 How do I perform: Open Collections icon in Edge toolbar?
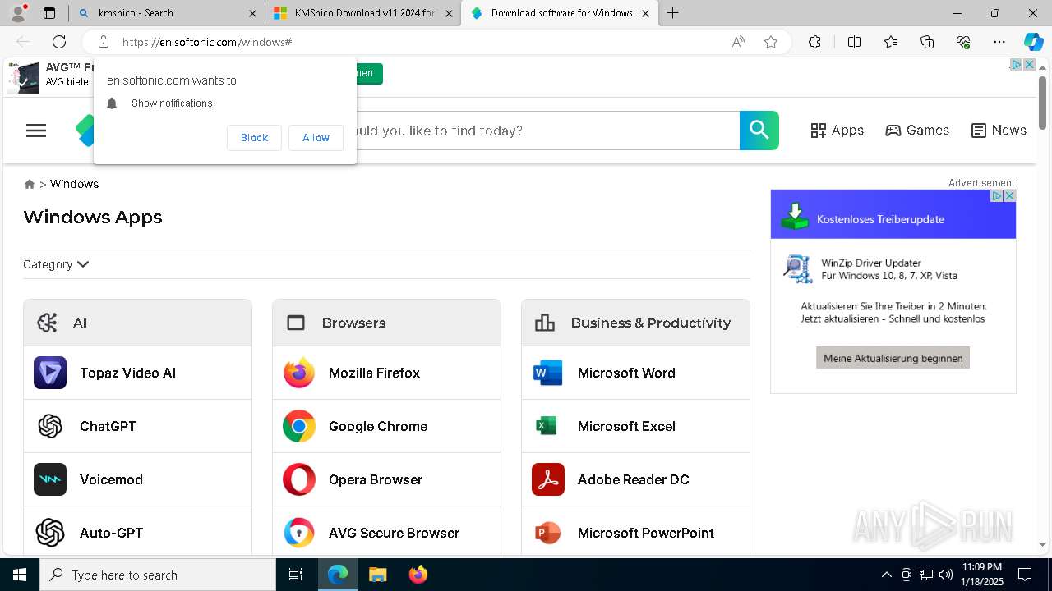click(927, 42)
